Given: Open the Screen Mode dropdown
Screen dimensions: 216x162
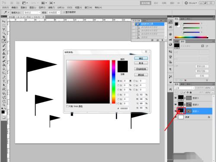Looking at the screenshot, I should point(52,3).
